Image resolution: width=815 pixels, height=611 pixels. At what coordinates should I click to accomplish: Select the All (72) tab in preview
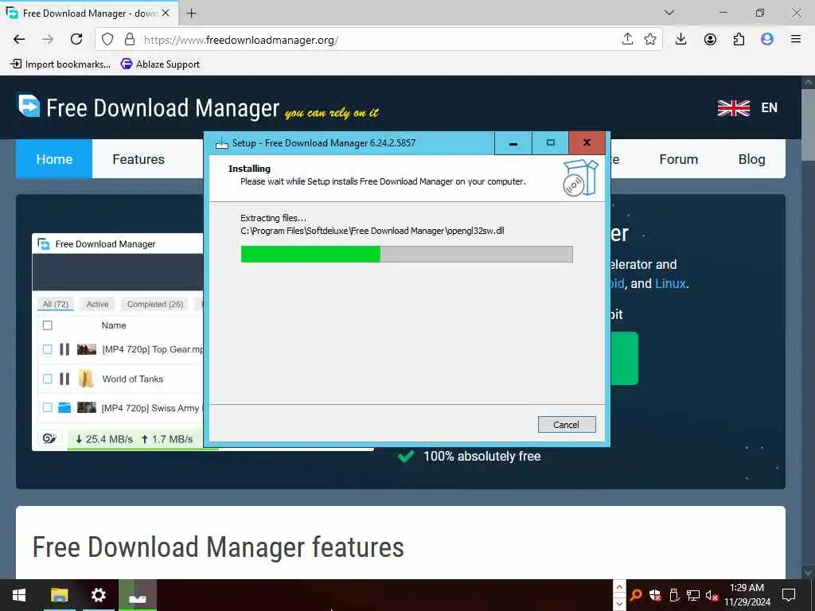pos(55,304)
